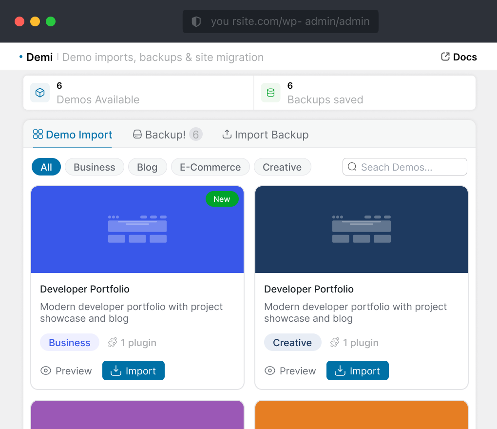Click the eye Preview icon on second card

(270, 371)
